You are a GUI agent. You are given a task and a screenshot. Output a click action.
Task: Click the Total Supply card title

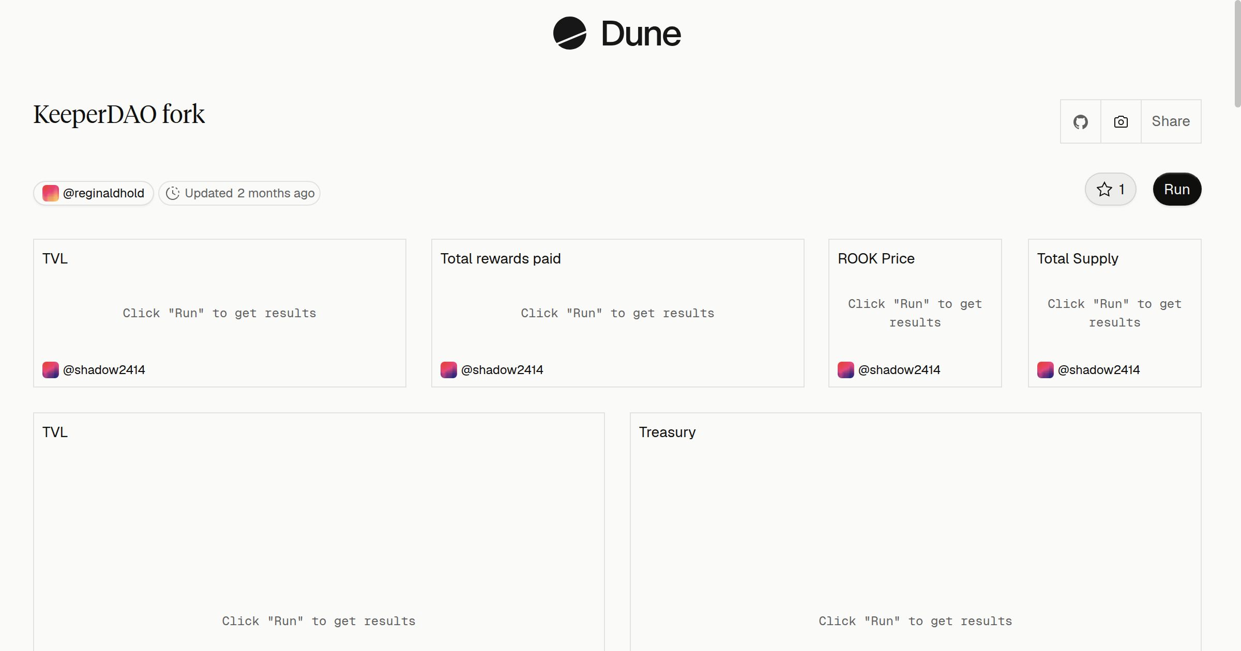point(1078,258)
